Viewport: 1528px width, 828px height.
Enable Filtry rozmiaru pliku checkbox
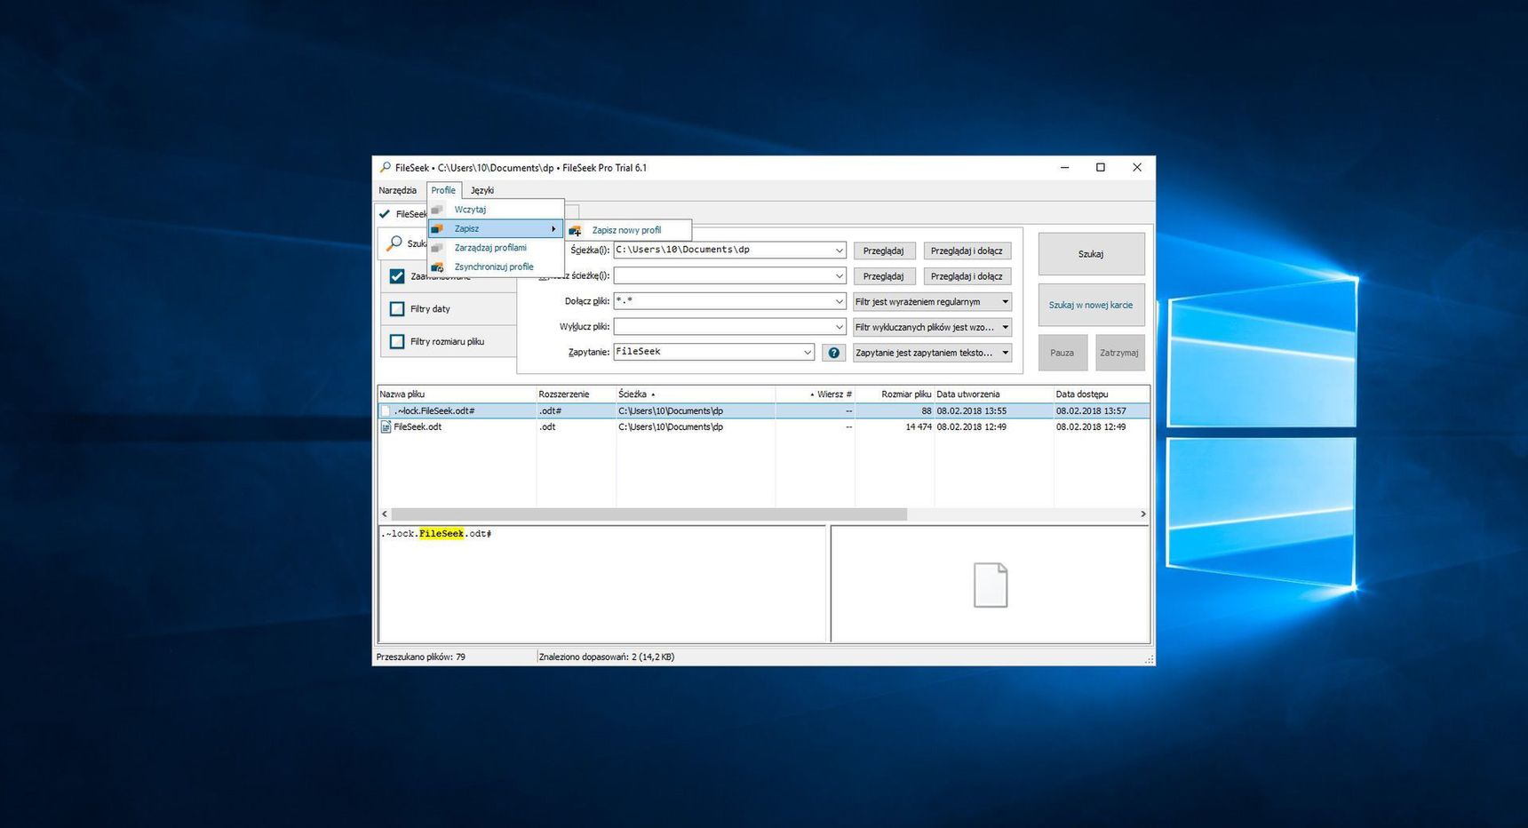(x=397, y=341)
